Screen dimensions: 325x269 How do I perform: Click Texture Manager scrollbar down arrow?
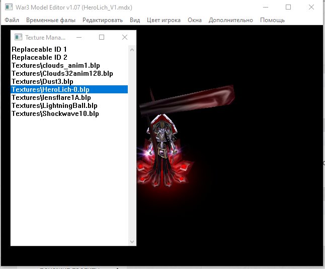(x=132, y=241)
